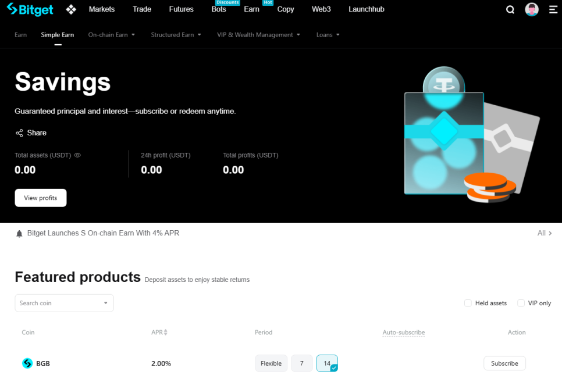
Task: Click the BGB coin icon
Action: tap(27, 363)
